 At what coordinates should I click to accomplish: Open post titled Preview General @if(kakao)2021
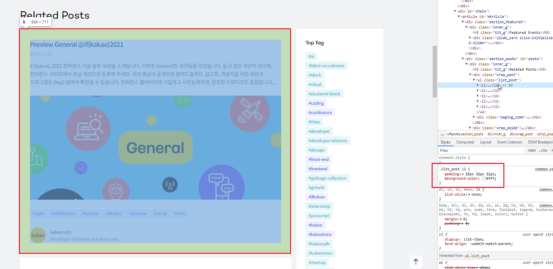coord(77,44)
